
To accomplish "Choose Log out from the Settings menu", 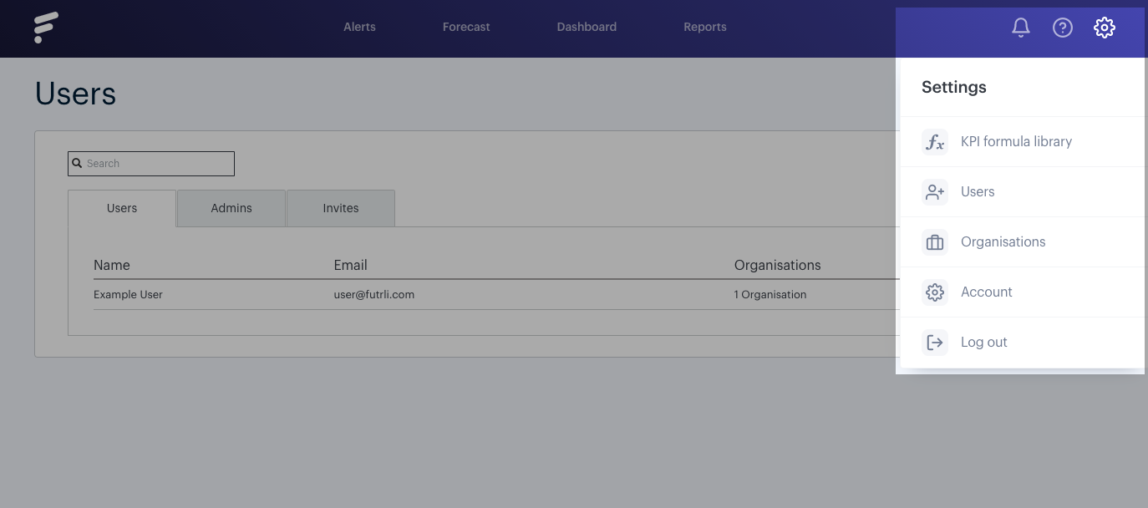I will coord(1022,343).
